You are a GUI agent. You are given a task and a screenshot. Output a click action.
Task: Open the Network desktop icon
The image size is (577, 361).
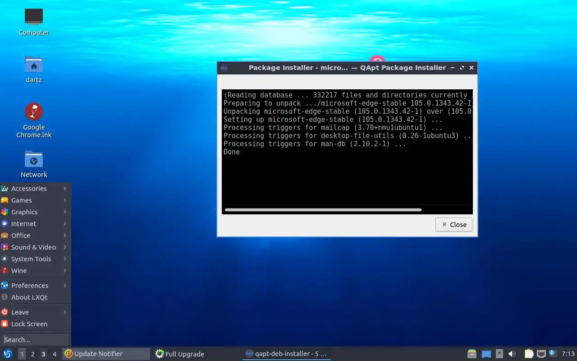click(x=34, y=164)
